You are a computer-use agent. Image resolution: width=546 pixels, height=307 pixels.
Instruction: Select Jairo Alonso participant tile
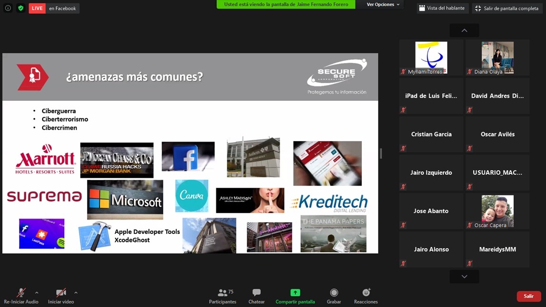pos(431,249)
